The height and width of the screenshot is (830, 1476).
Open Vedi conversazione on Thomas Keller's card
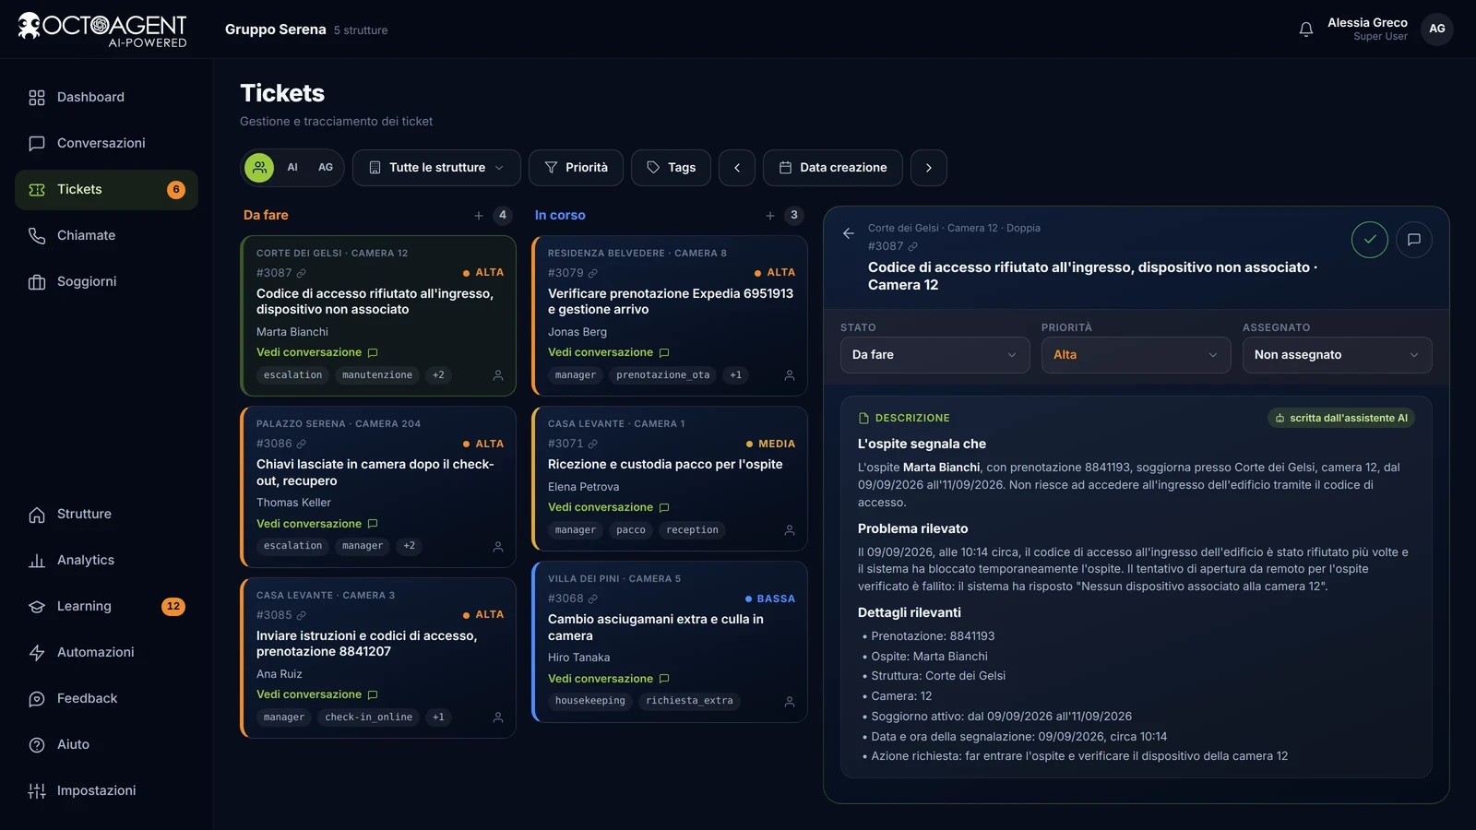(x=317, y=524)
